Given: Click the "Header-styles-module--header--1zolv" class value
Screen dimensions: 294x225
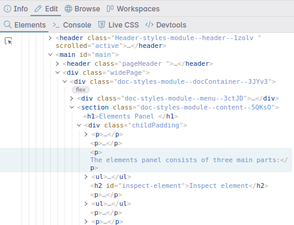Looking at the screenshot, I should (184, 38).
